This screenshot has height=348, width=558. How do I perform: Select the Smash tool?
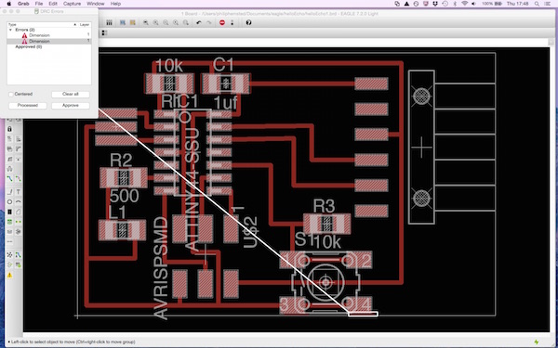(9, 148)
